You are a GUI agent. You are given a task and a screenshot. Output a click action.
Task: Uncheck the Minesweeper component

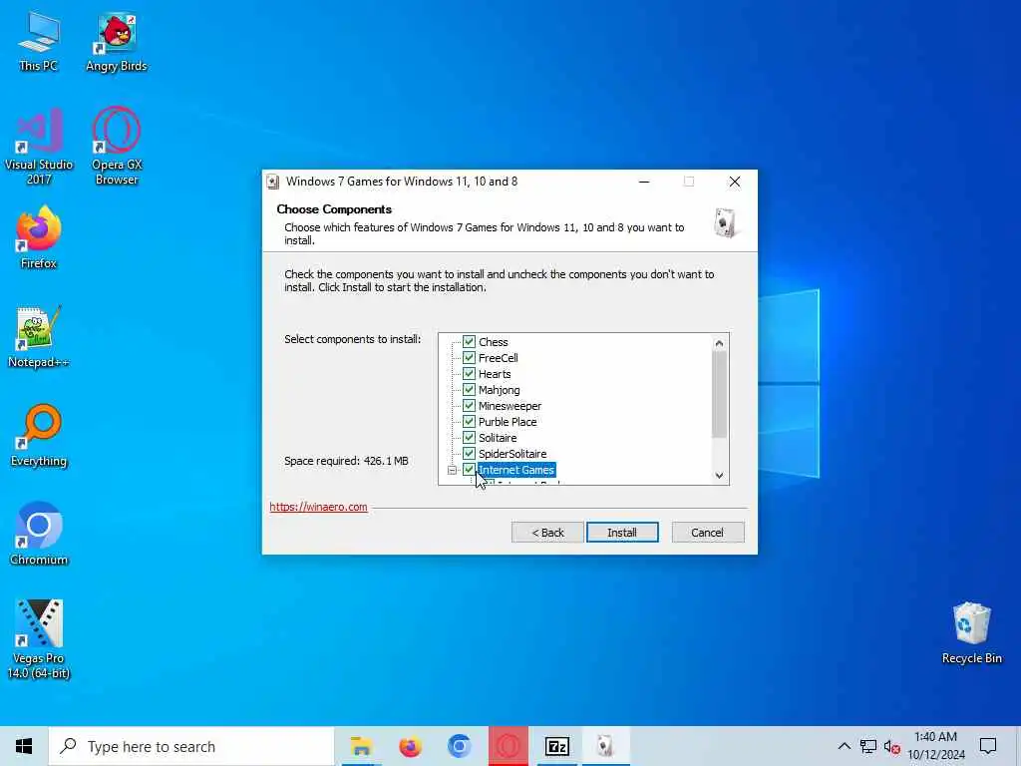469,405
